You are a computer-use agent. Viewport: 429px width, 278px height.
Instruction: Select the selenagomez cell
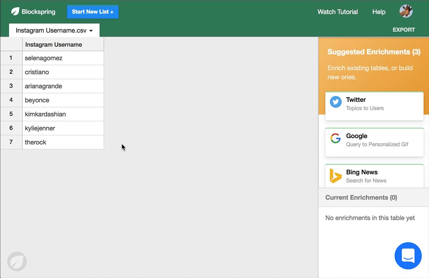coord(63,58)
